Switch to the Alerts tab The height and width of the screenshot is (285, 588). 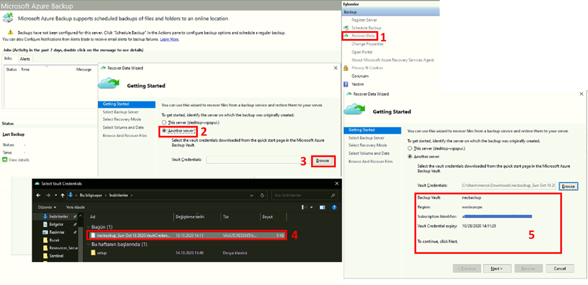(25, 59)
